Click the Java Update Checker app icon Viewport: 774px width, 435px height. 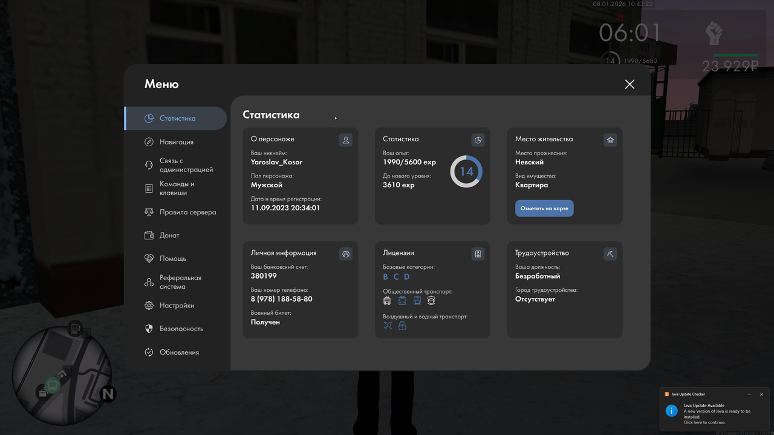[x=666, y=394]
